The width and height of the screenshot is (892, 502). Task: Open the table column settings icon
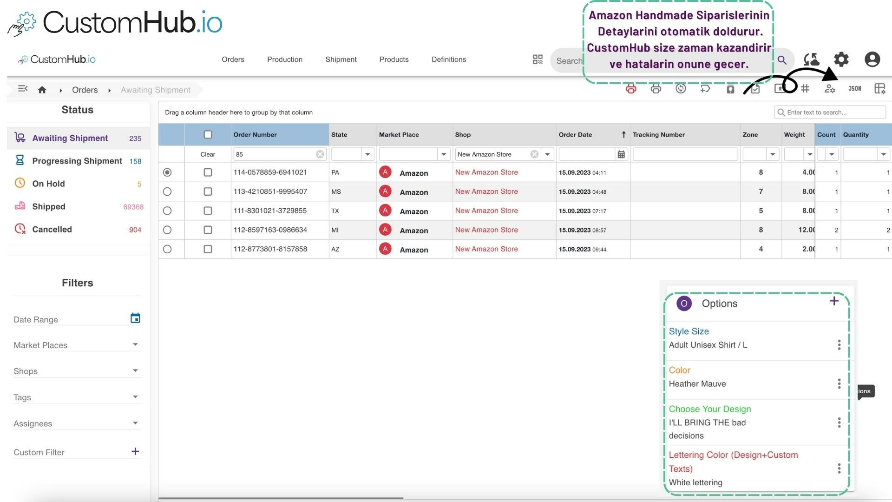(x=880, y=88)
